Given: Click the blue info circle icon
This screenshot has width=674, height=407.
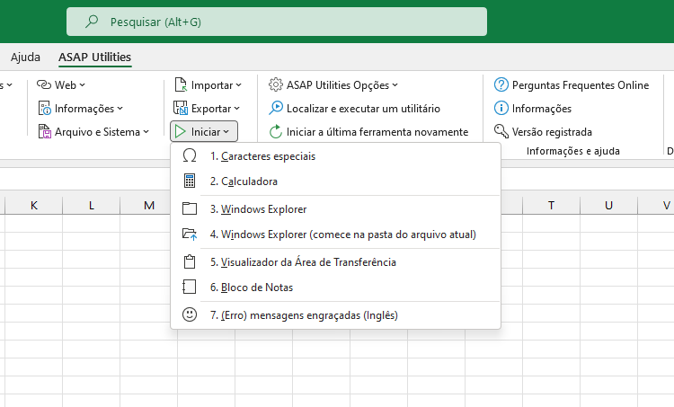Looking at the screenshot, I should (x=501, y=108).
